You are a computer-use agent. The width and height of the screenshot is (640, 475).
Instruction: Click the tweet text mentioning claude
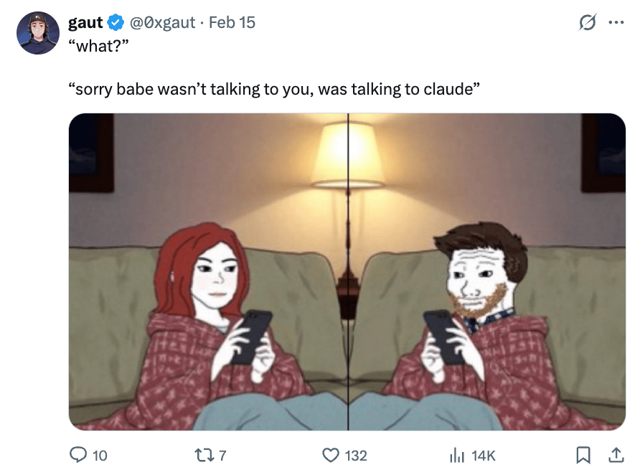(x=274, y=89)
